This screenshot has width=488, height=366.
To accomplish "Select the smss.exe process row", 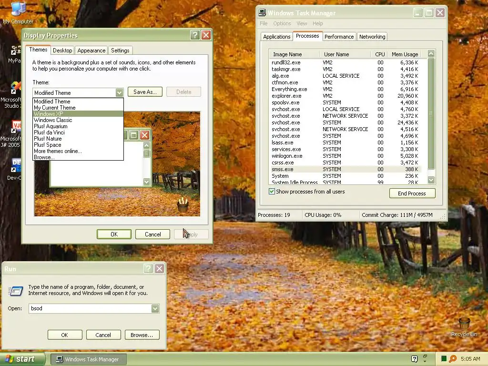I will (x=345, y=169).
